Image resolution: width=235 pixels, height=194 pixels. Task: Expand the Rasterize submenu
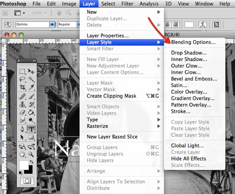pyautogui.click(x=122, y=126)
